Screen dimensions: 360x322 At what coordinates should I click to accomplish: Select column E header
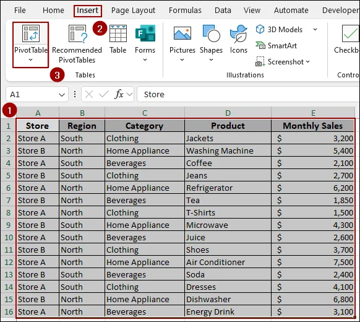313,113
